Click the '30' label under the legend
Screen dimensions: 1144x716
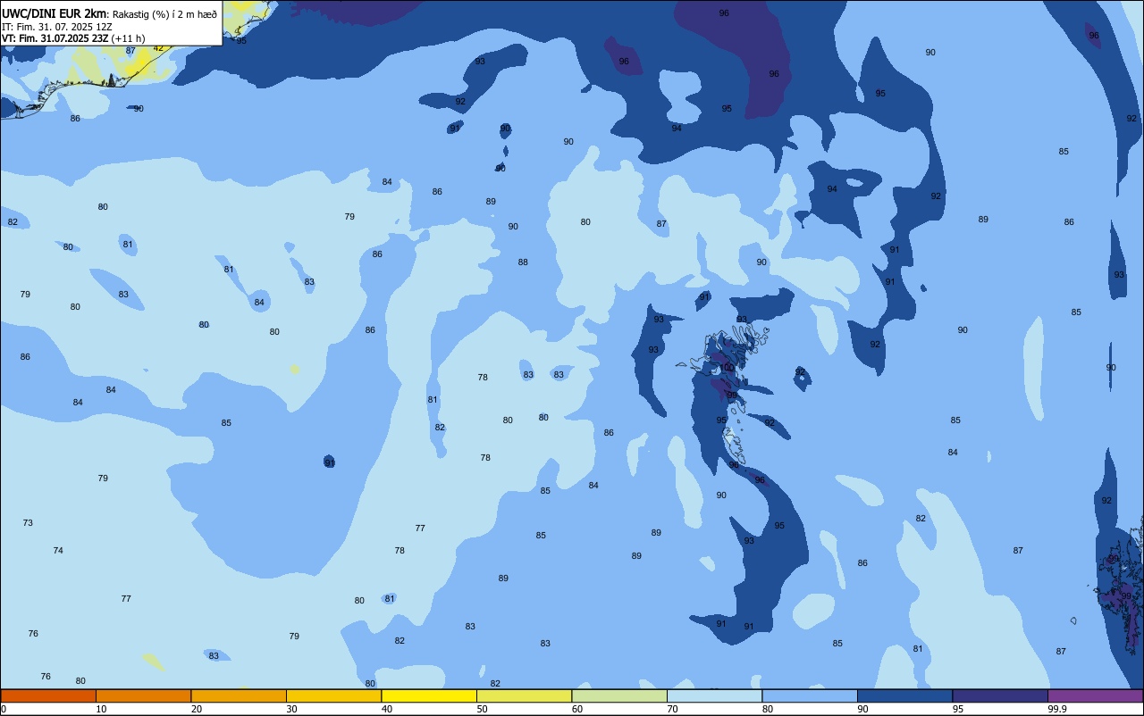pos(291,709)
